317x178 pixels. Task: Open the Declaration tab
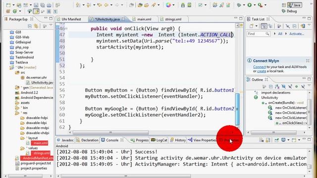click(87, 140)
